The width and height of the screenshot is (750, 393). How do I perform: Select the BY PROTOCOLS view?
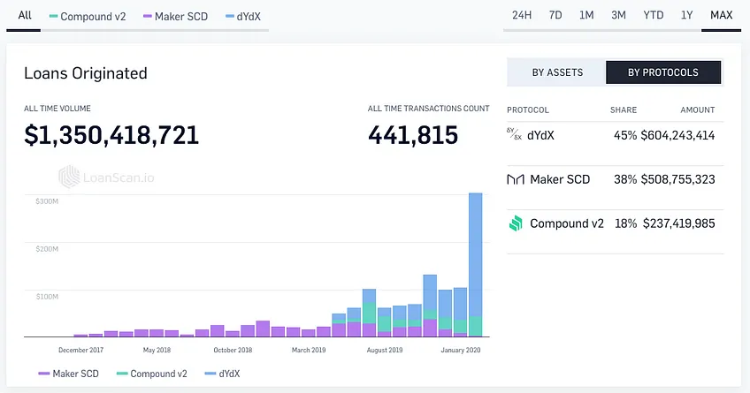click(x=663, y=72)
